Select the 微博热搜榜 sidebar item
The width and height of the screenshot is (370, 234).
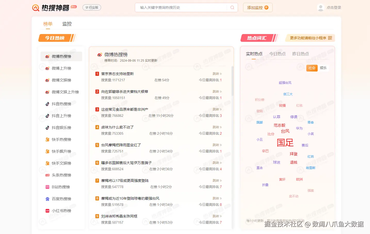pyautogui.click(x=61, y=57)
